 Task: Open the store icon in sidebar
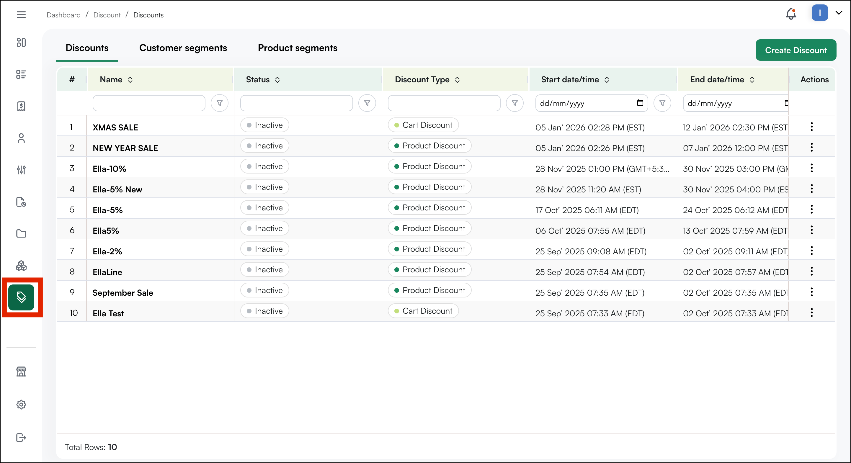click(x=21, y=372)
